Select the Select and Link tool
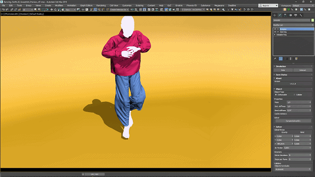 12,10
